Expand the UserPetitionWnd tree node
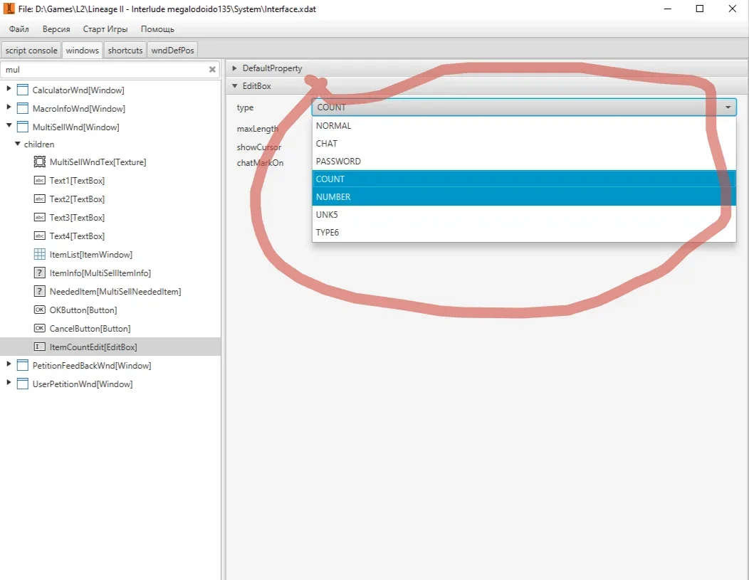The image size is (749, 580). [9, 383]
